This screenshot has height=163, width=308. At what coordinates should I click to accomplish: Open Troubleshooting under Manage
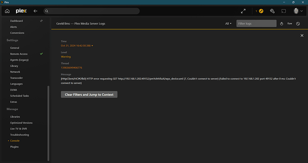[x=20, y=135]
